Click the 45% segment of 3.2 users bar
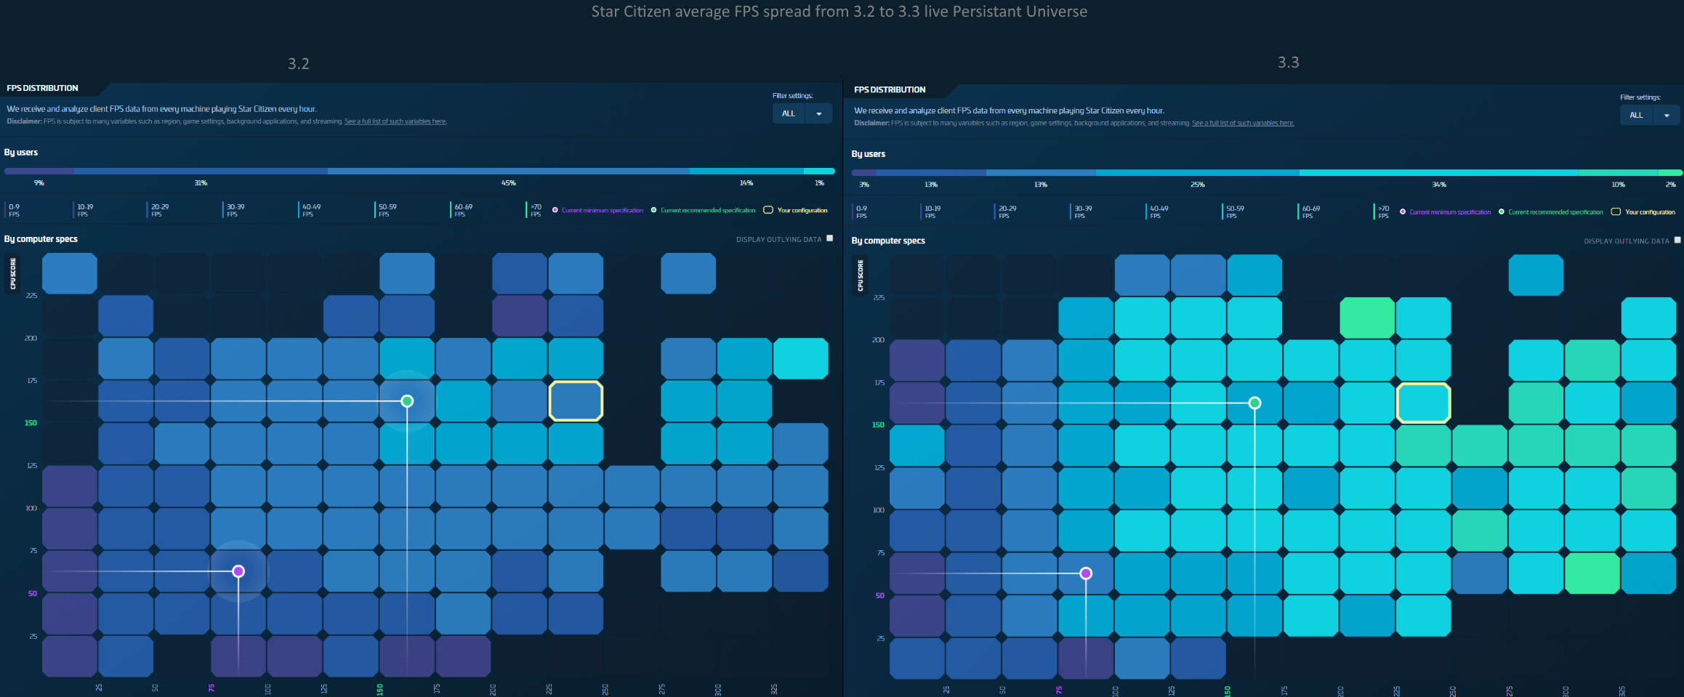Screen dimensions: 1684x697 tap(508, 172)
